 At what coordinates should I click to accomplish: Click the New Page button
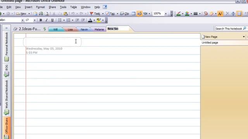[209, 37]
